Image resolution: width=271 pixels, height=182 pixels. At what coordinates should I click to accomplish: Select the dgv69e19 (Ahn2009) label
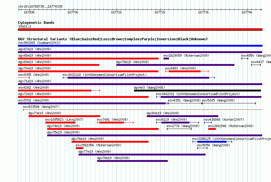pos(35,62)
